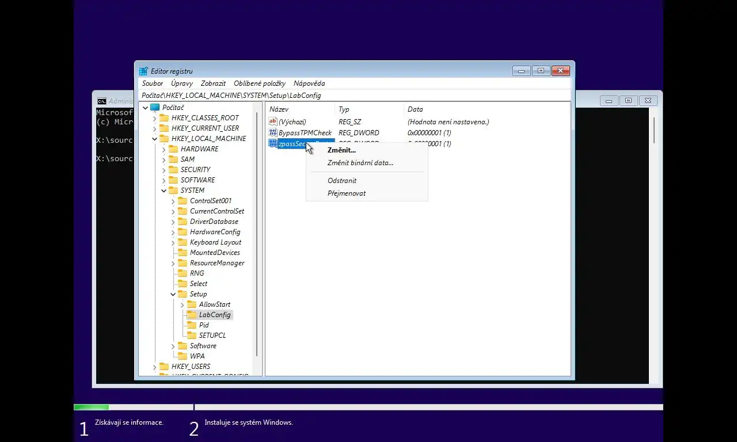Viewport: 737px width, 442px height.
Task: Click the DriverDatabase folder icon
Action: pos(183,222)
